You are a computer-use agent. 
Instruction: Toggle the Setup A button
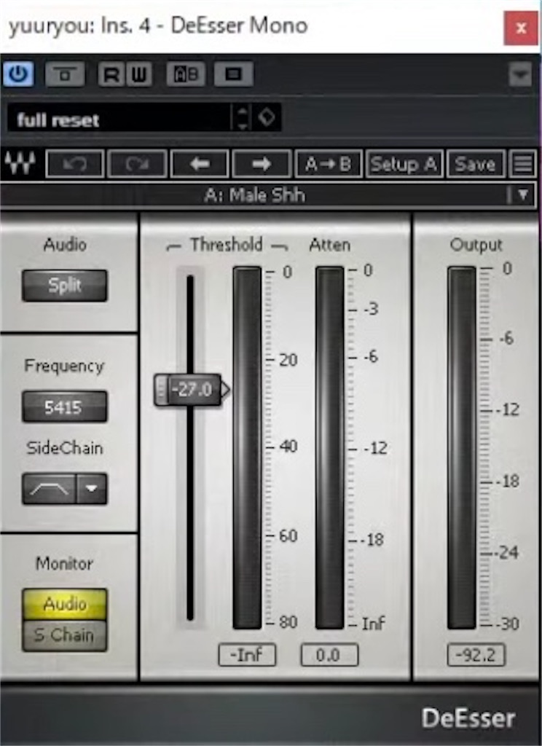tap(404, 164)
